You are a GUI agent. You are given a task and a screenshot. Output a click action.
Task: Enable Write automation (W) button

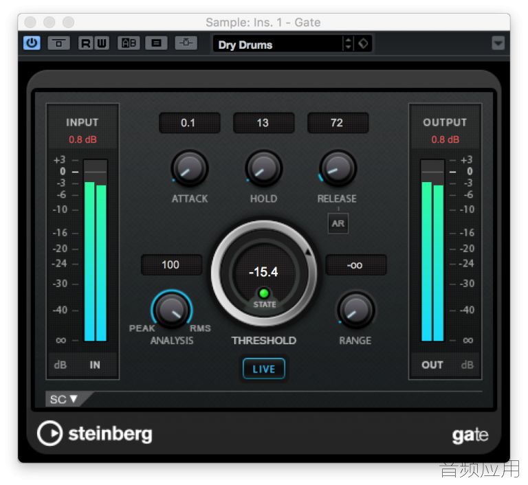click(x=102, y=43)
